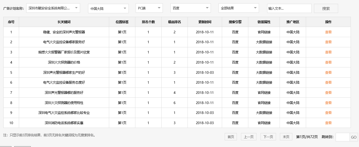Click the 最高排名 column header
The height and width of the screenshot is (147, 359).
174,22
